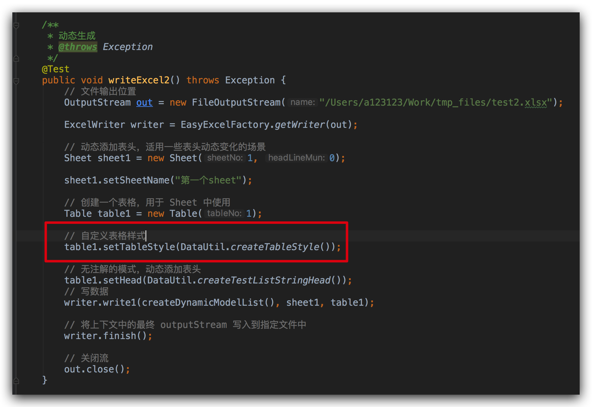Click the setSheetName method call

pos(136,180)
